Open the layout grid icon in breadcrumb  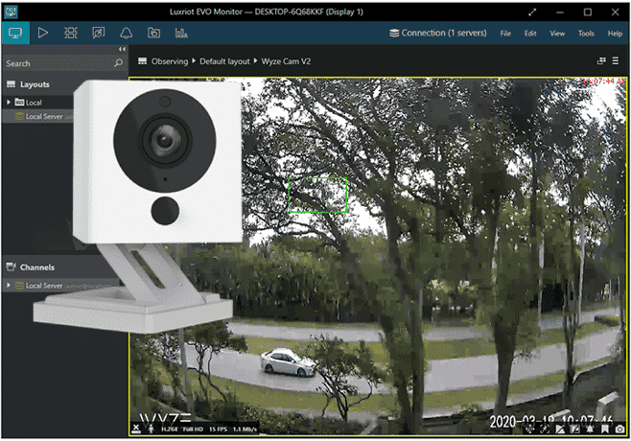142,61
